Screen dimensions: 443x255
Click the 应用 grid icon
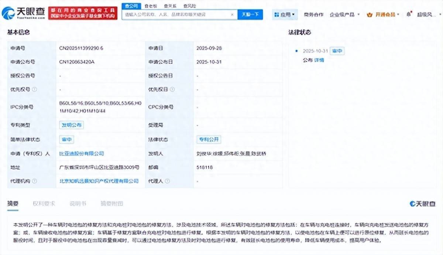tap(277, 15)
